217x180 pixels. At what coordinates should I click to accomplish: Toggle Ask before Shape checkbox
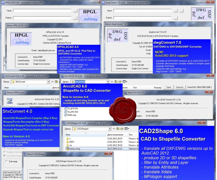(x=5, y=156)
